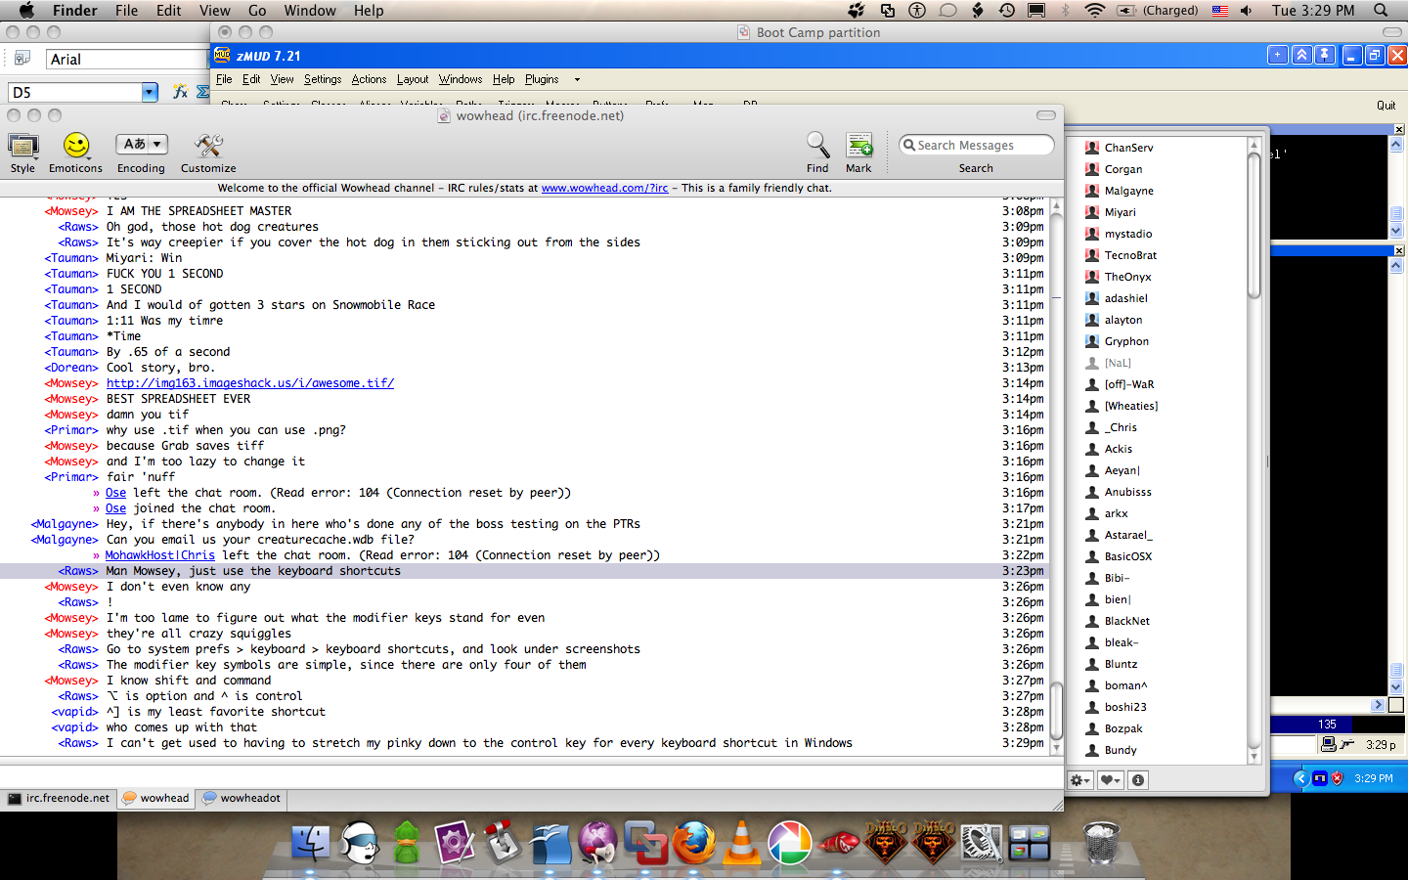Open the www.wowhead.com/?irc link
This screenshot has width=1408, height=880.
[604, 188]
